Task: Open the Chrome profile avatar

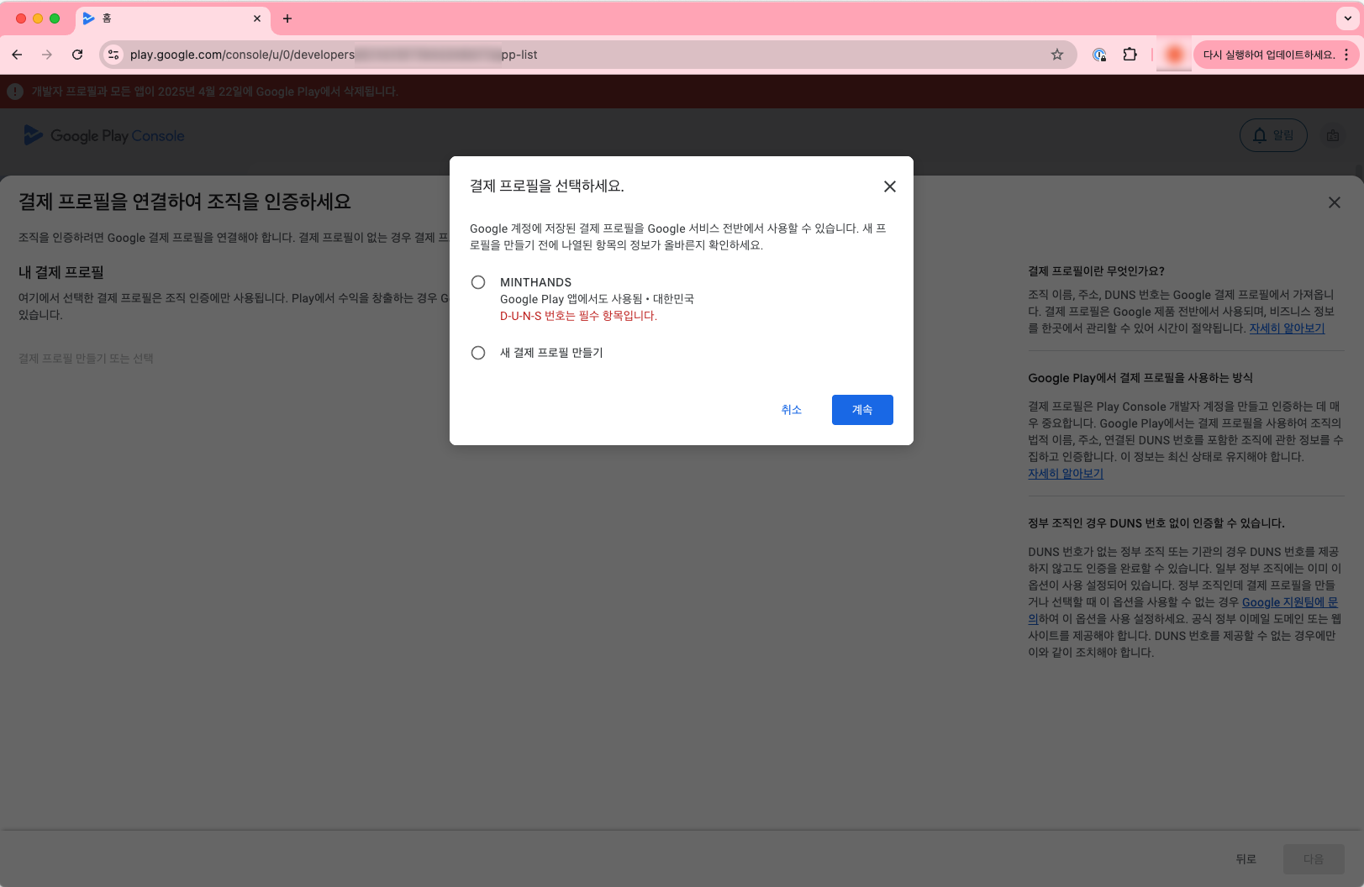Action: pyautogui.click(x=1174, y=55)
